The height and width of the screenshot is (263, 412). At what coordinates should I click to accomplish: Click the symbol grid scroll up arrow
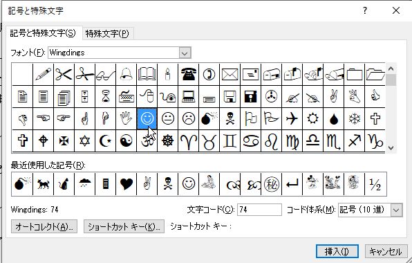coord(391,69)
